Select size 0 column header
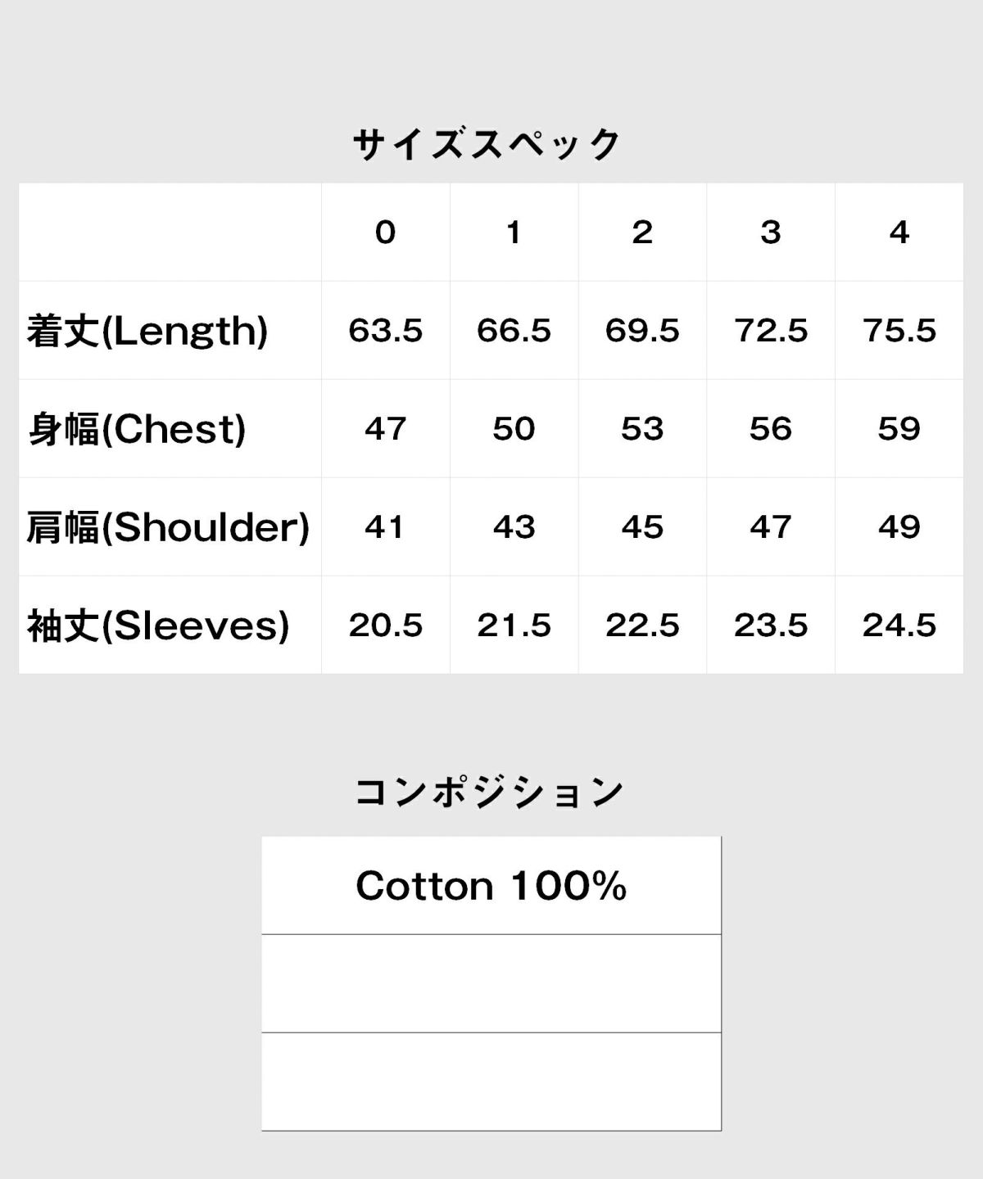983x1179 pixels. (x=386, y=233)
